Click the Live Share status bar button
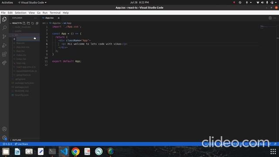Image resolution: width=279 pixels, height=157 pixels. 21,144
